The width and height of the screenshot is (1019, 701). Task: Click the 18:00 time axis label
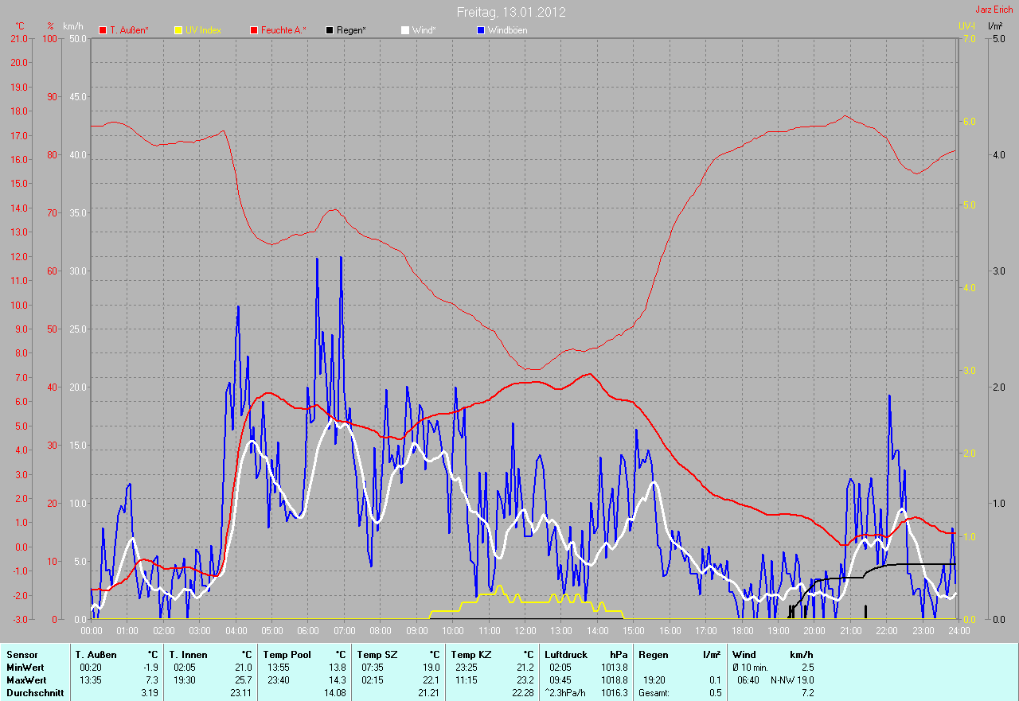742,630
